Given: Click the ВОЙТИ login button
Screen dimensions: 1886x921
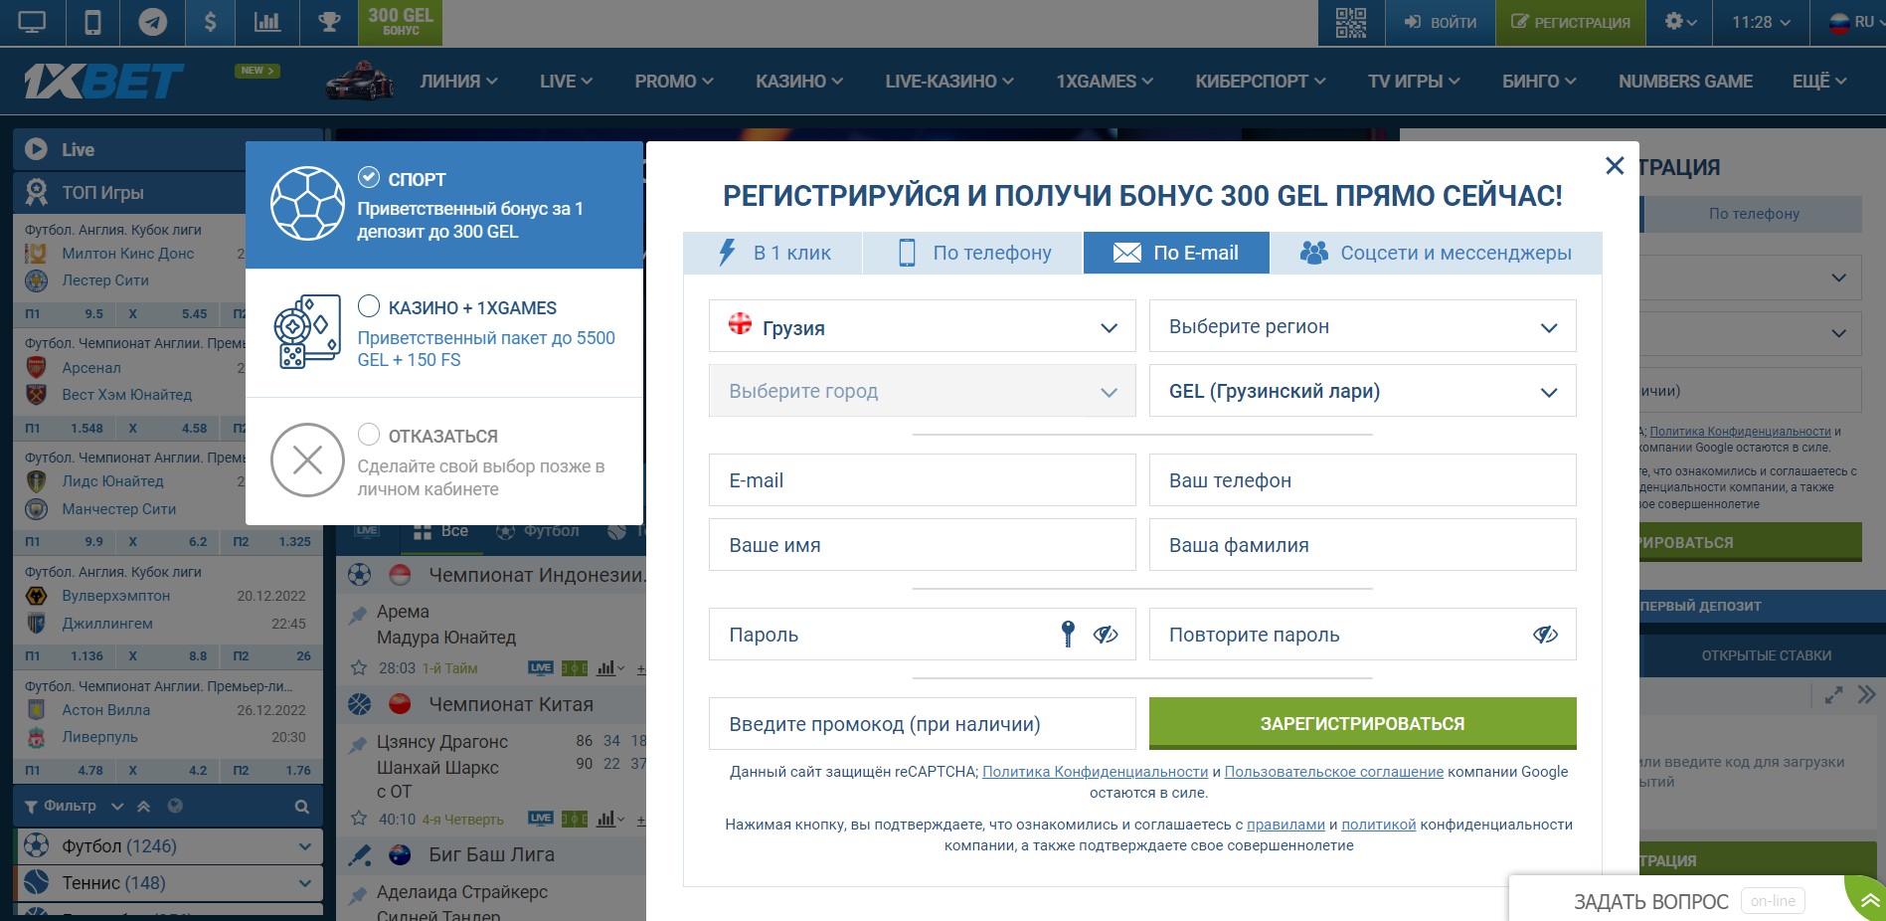Looking at the screenshot, I should (1441, 22).
